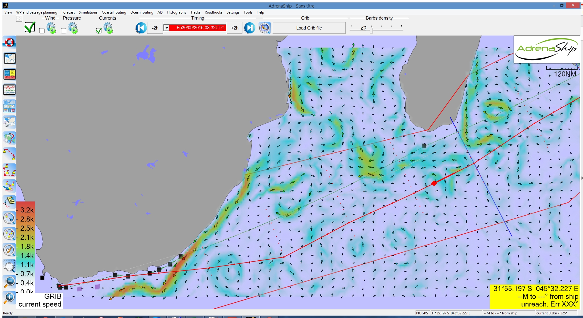Image resolution: width=583 pixels, height=318 pixels.
Task: Open the AIS menu
Action: click(x=160, y=12)
